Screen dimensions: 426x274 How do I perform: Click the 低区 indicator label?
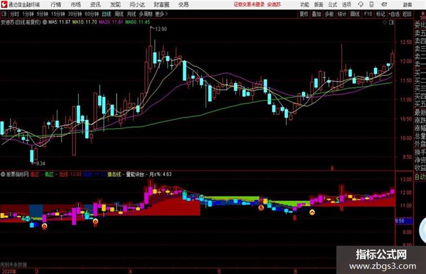49,175
